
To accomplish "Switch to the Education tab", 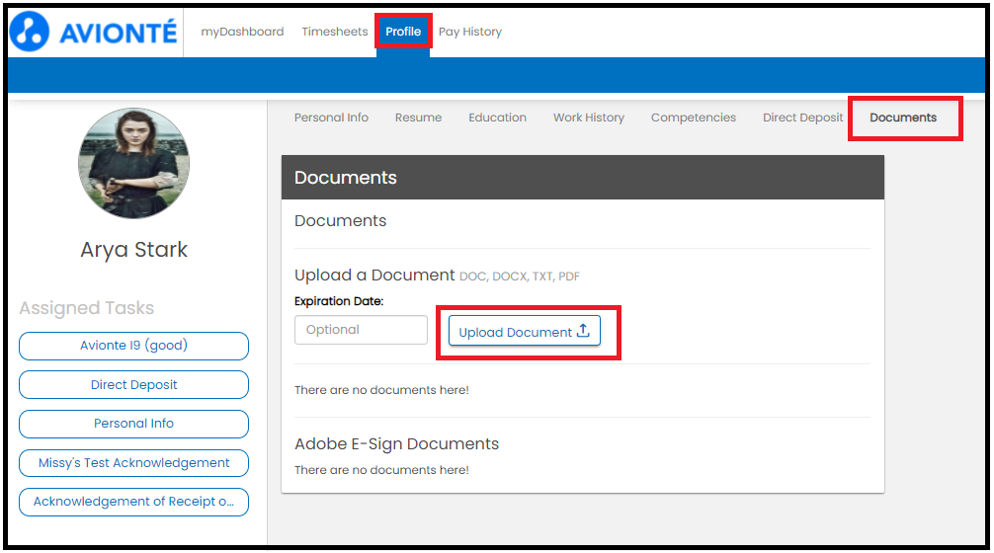I will click(497, 118).
